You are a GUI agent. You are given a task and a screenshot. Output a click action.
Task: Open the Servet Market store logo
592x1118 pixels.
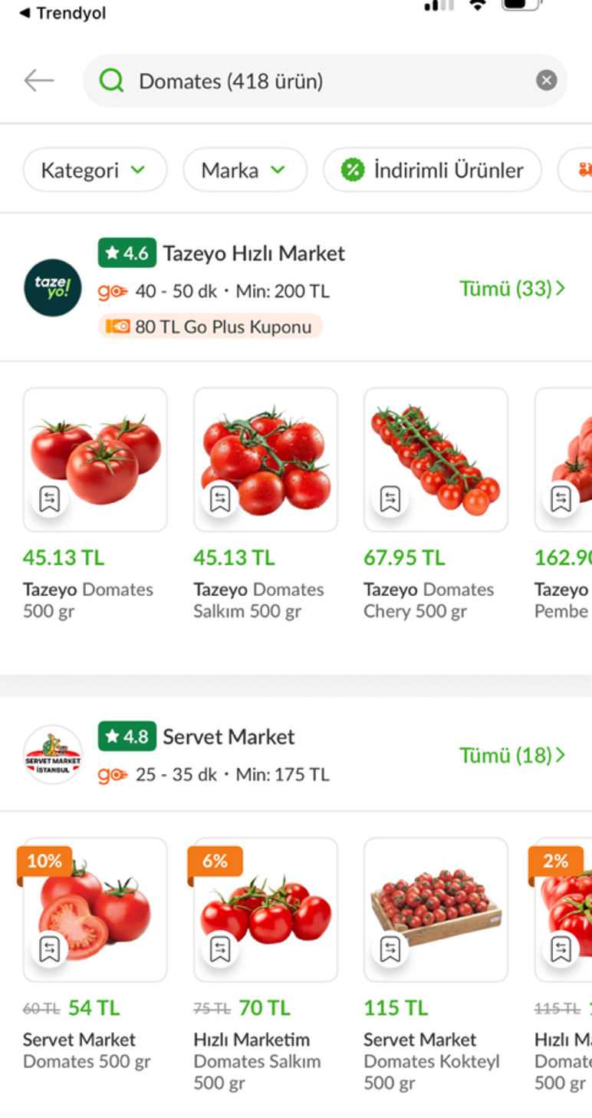52,755
